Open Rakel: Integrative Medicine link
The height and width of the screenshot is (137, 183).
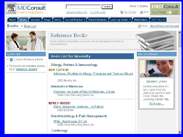[79, 107]
